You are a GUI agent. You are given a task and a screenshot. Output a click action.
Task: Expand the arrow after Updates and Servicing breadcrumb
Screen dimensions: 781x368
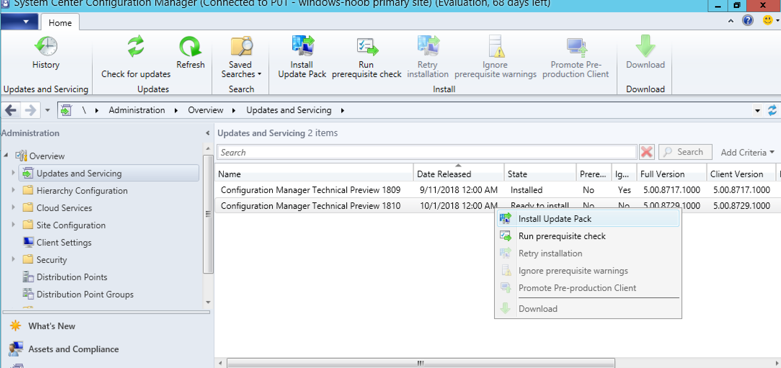pyautogui.click(x=342, y=111)
